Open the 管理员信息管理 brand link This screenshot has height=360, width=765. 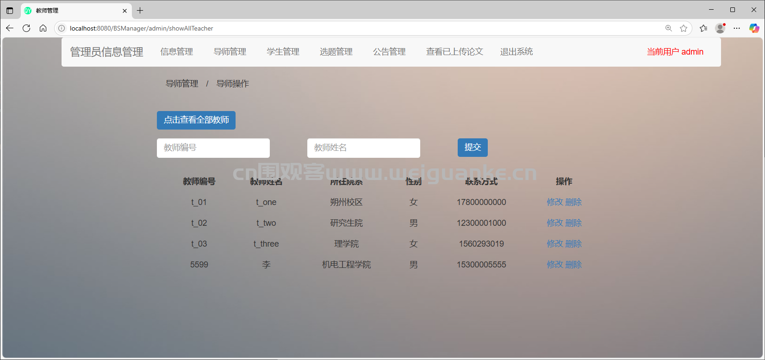tap(107, 52)
